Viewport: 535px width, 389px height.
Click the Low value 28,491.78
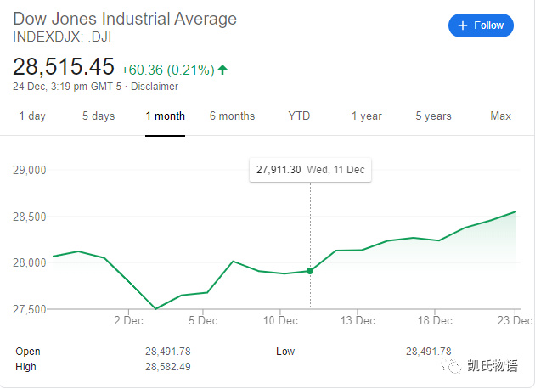pos(429,352)
